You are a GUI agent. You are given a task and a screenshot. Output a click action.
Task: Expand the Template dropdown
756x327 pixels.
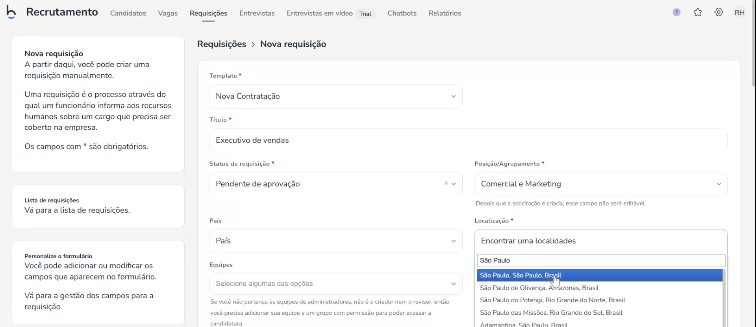coord(336,96)
